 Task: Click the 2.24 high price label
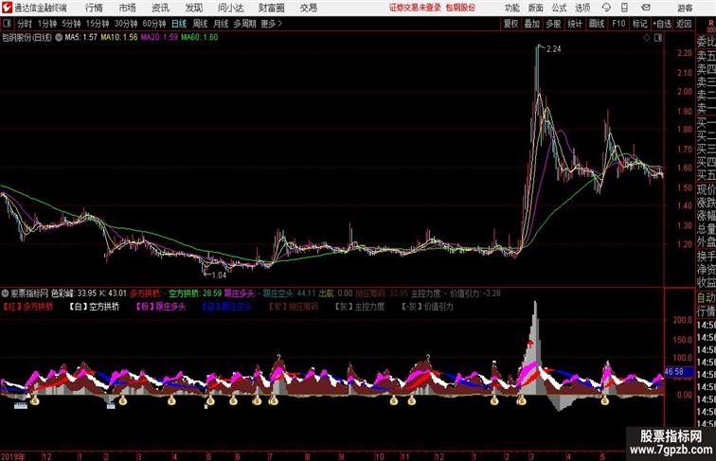click(x=553, y=49)
